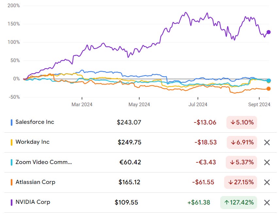Open Zoom Video Comm... stock row

(140, 162)
